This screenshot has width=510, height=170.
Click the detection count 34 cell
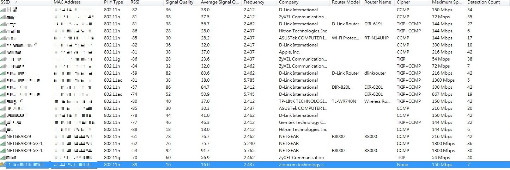tap(470, 10)
